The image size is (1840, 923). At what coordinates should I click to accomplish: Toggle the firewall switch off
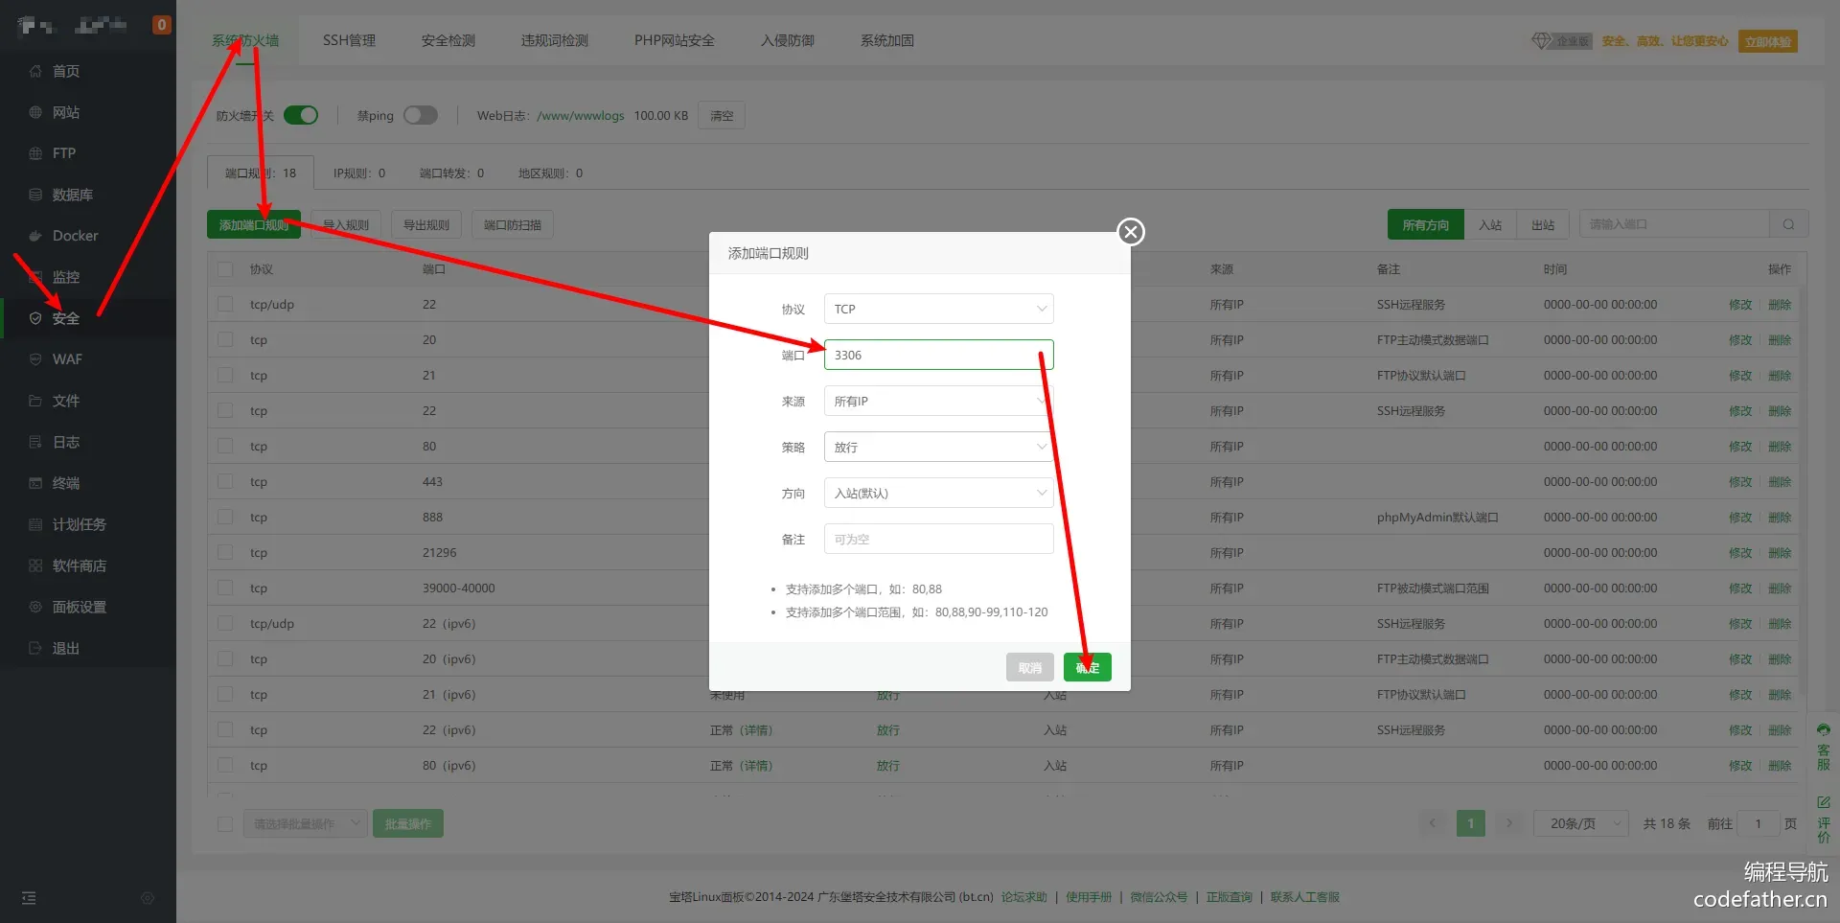point(301,115)
